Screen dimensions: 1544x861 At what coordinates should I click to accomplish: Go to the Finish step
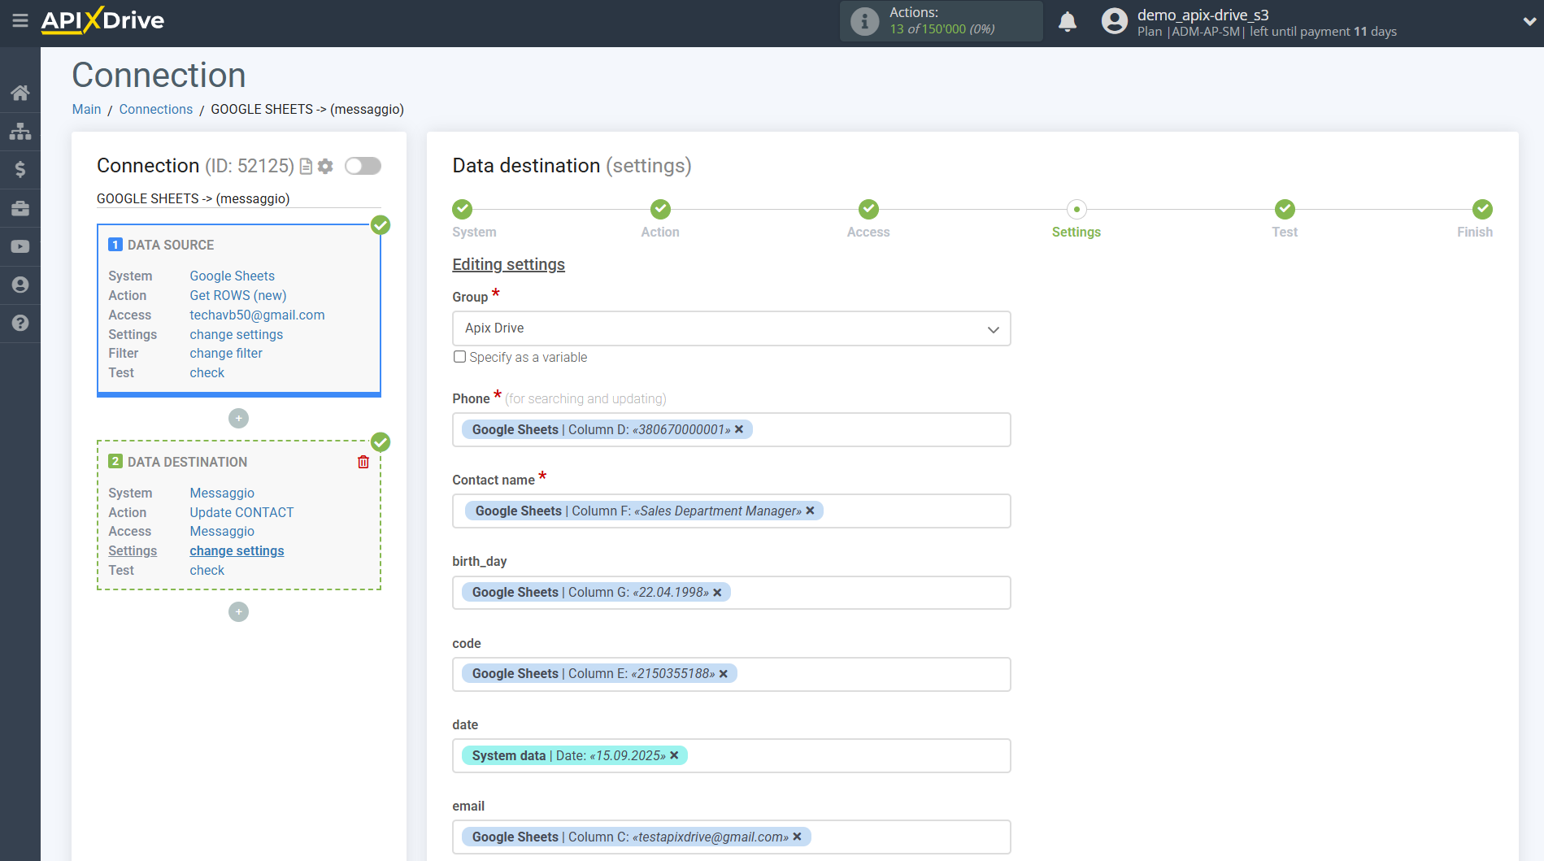click(1482, 210)
